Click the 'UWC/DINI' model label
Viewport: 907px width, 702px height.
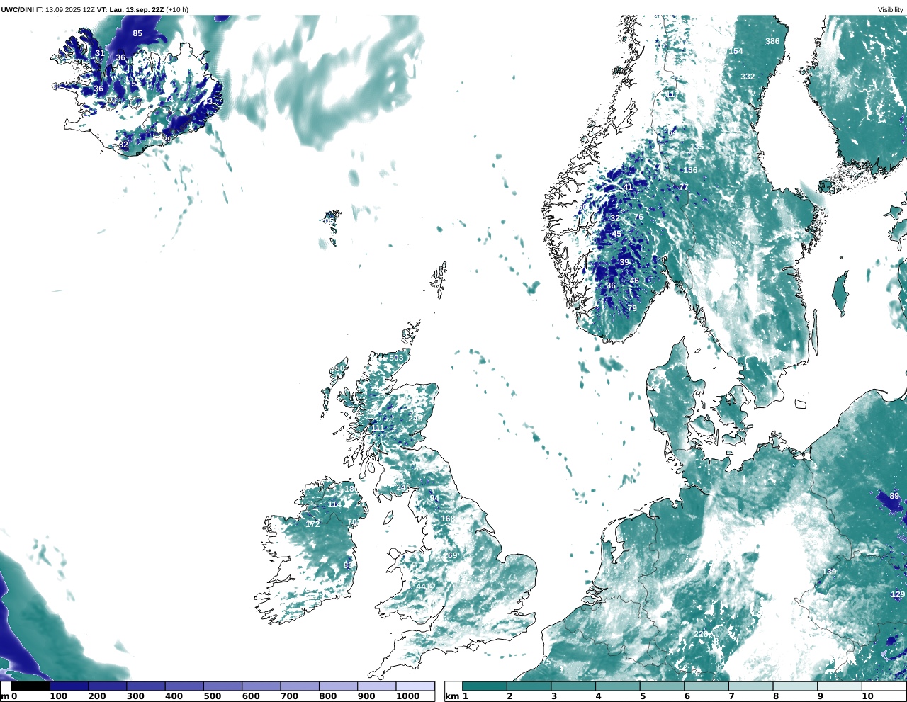[x=18, y=9]
